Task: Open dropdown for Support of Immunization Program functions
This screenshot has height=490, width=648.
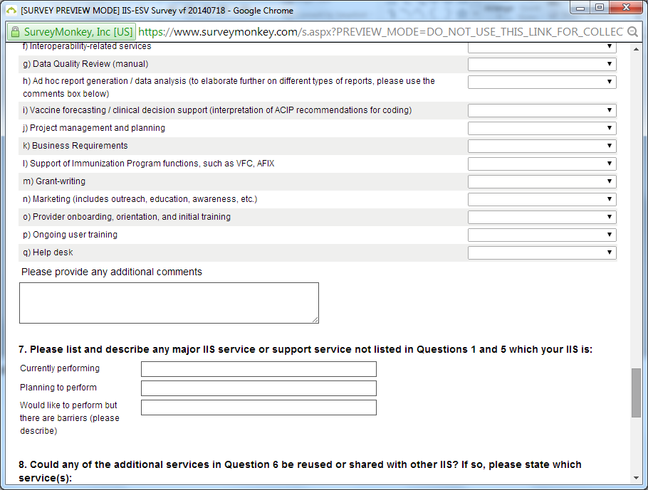Action: coord(542,164)
